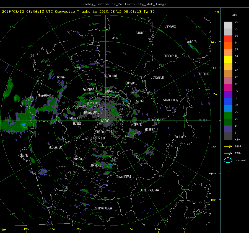Click the BALLARY city label
The image size is (249, 233).
(180, 137)
